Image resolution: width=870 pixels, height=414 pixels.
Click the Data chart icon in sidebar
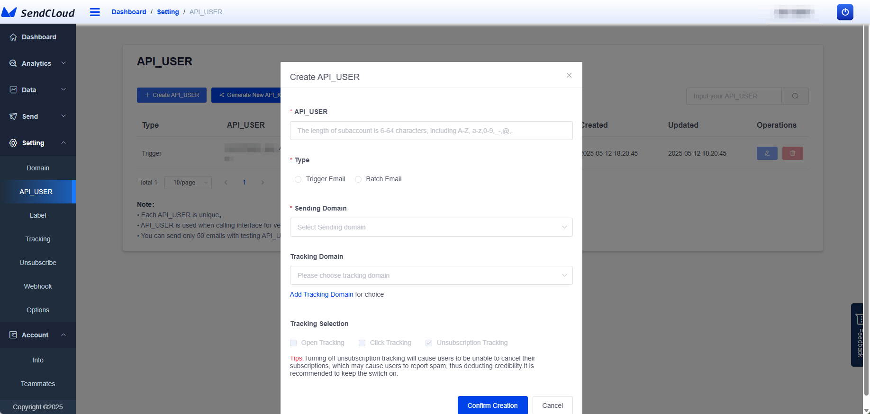tap(13, 90)
